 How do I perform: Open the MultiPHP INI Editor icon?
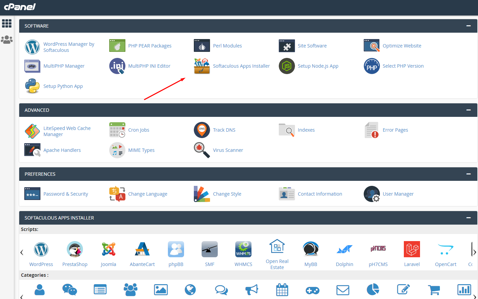(x=117, y=66)
